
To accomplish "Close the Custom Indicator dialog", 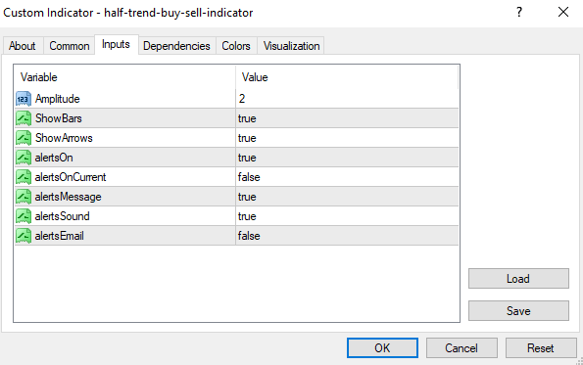I will point(563,13).
